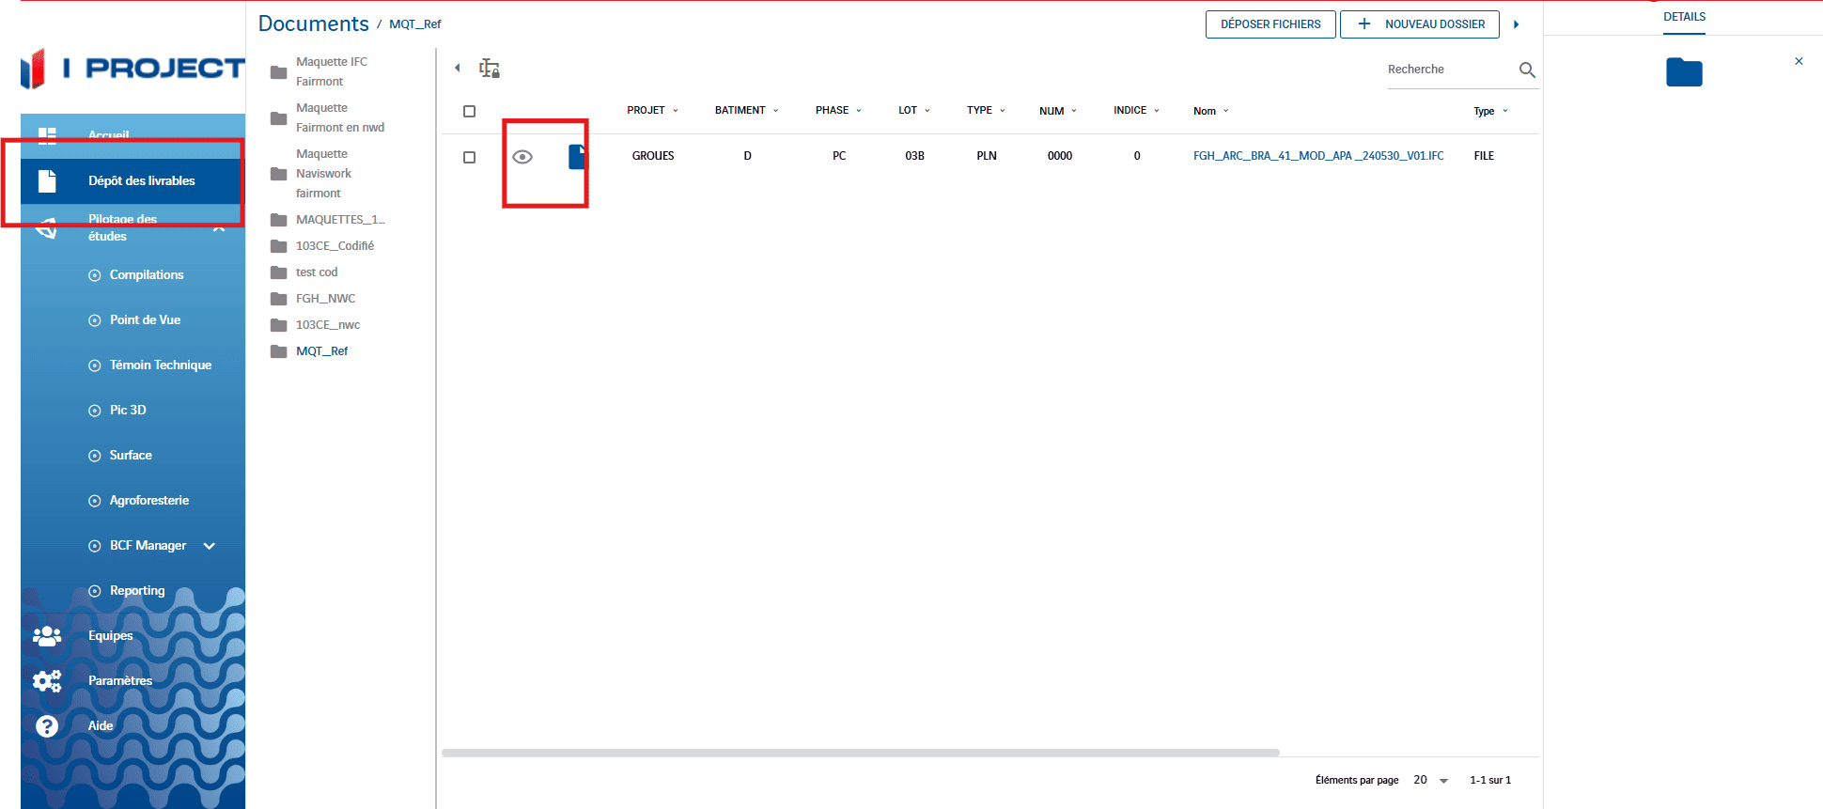Click the Aide question mark icon

click(47, 726)
